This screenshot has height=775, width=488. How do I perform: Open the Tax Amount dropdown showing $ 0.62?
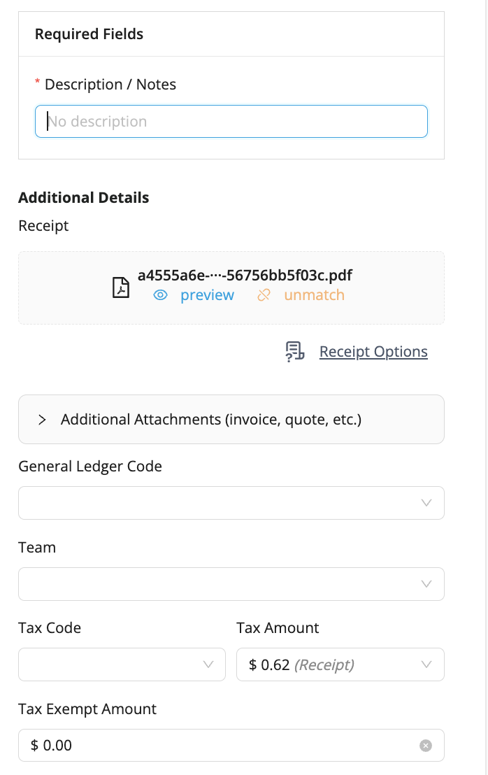coord(329,664)
